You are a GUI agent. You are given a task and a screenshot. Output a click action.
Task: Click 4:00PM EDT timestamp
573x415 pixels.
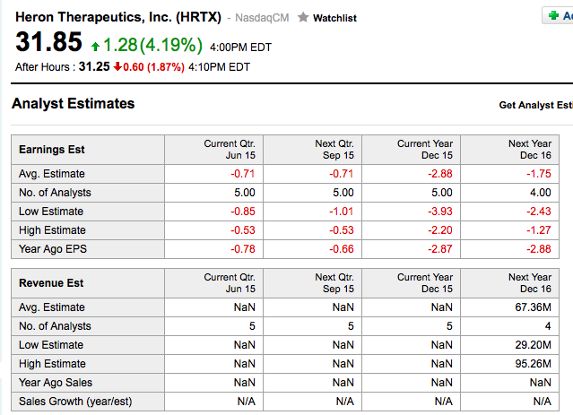[x=241, y=48]
